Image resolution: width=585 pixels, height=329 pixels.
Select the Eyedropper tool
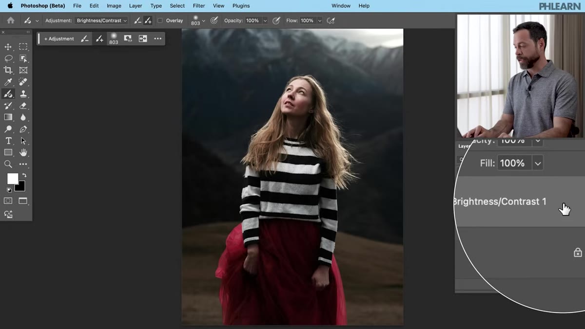coord(8,82)
